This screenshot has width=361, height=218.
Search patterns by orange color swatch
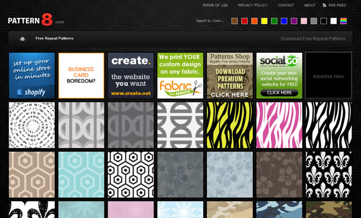coord(254,21)
